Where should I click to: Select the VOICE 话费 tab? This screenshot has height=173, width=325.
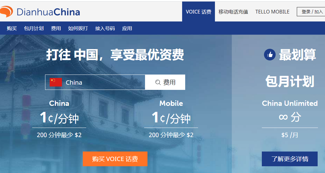point(199,12)
